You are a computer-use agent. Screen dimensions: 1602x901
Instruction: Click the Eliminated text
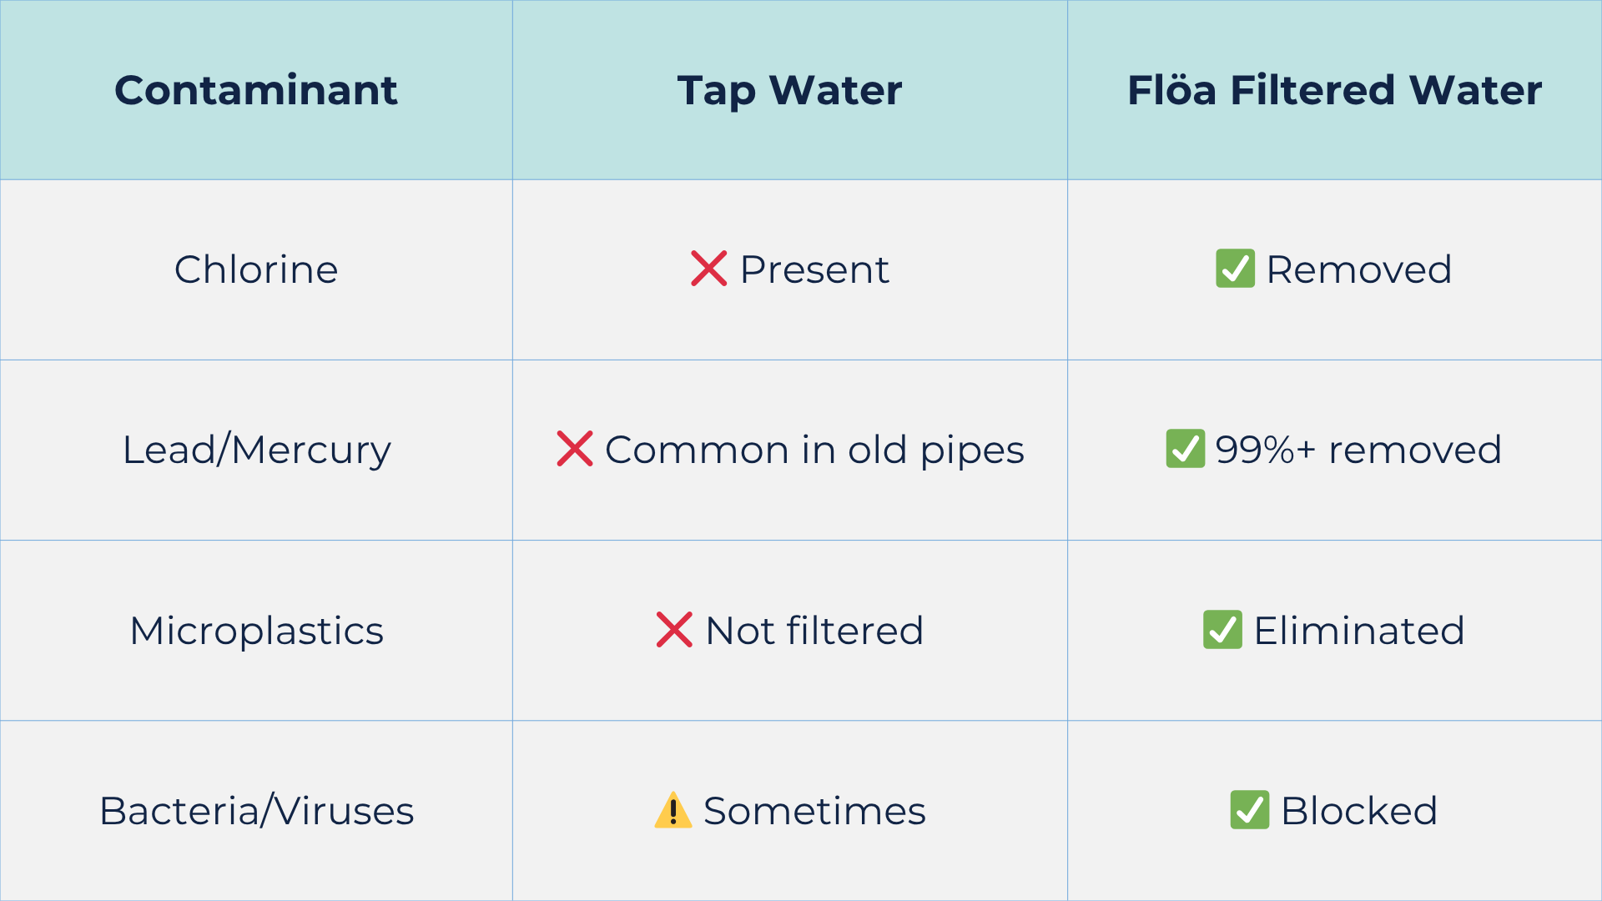[1359, 631]
